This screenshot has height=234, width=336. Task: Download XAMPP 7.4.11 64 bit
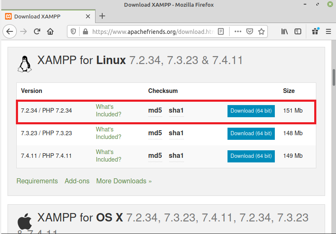point(251,156)
